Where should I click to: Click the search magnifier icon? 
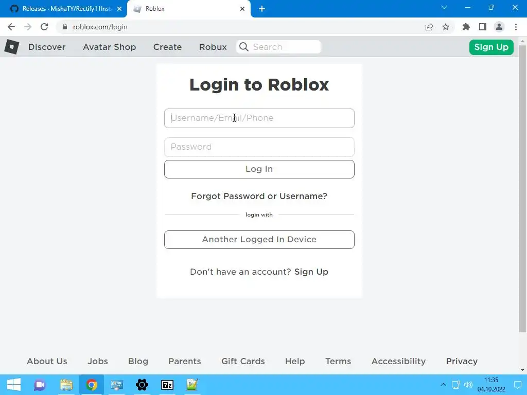tap(244, 47)
